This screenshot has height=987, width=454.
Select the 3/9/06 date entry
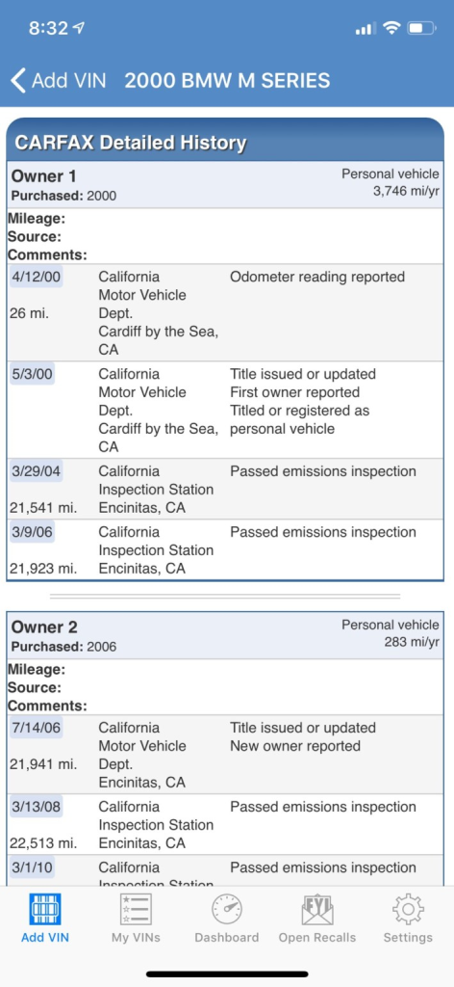(32, 532)
